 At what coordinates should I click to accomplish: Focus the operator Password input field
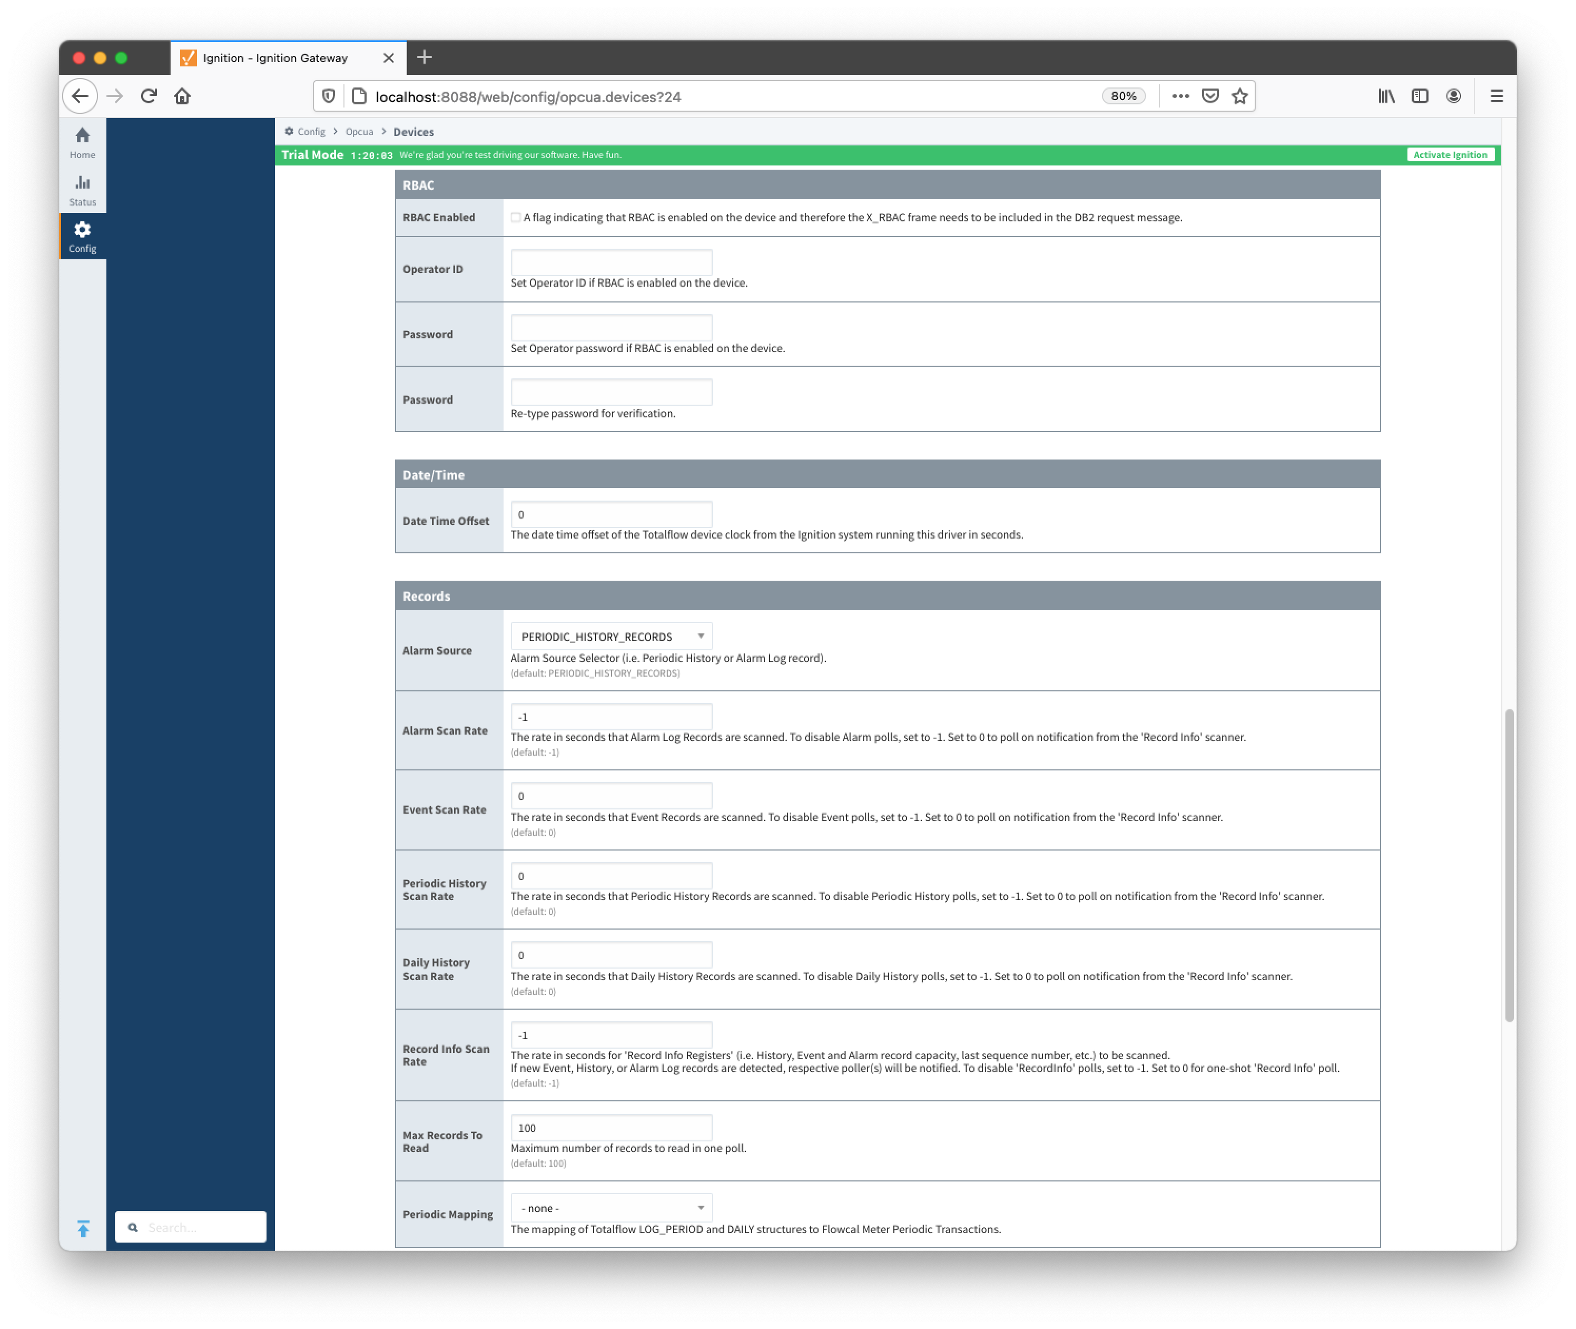612,328
